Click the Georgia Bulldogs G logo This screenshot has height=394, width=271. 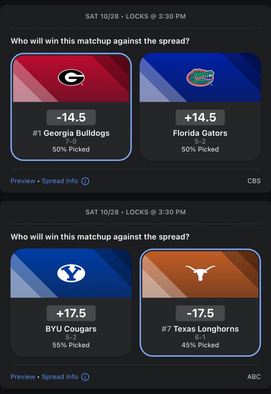[71, 77]
